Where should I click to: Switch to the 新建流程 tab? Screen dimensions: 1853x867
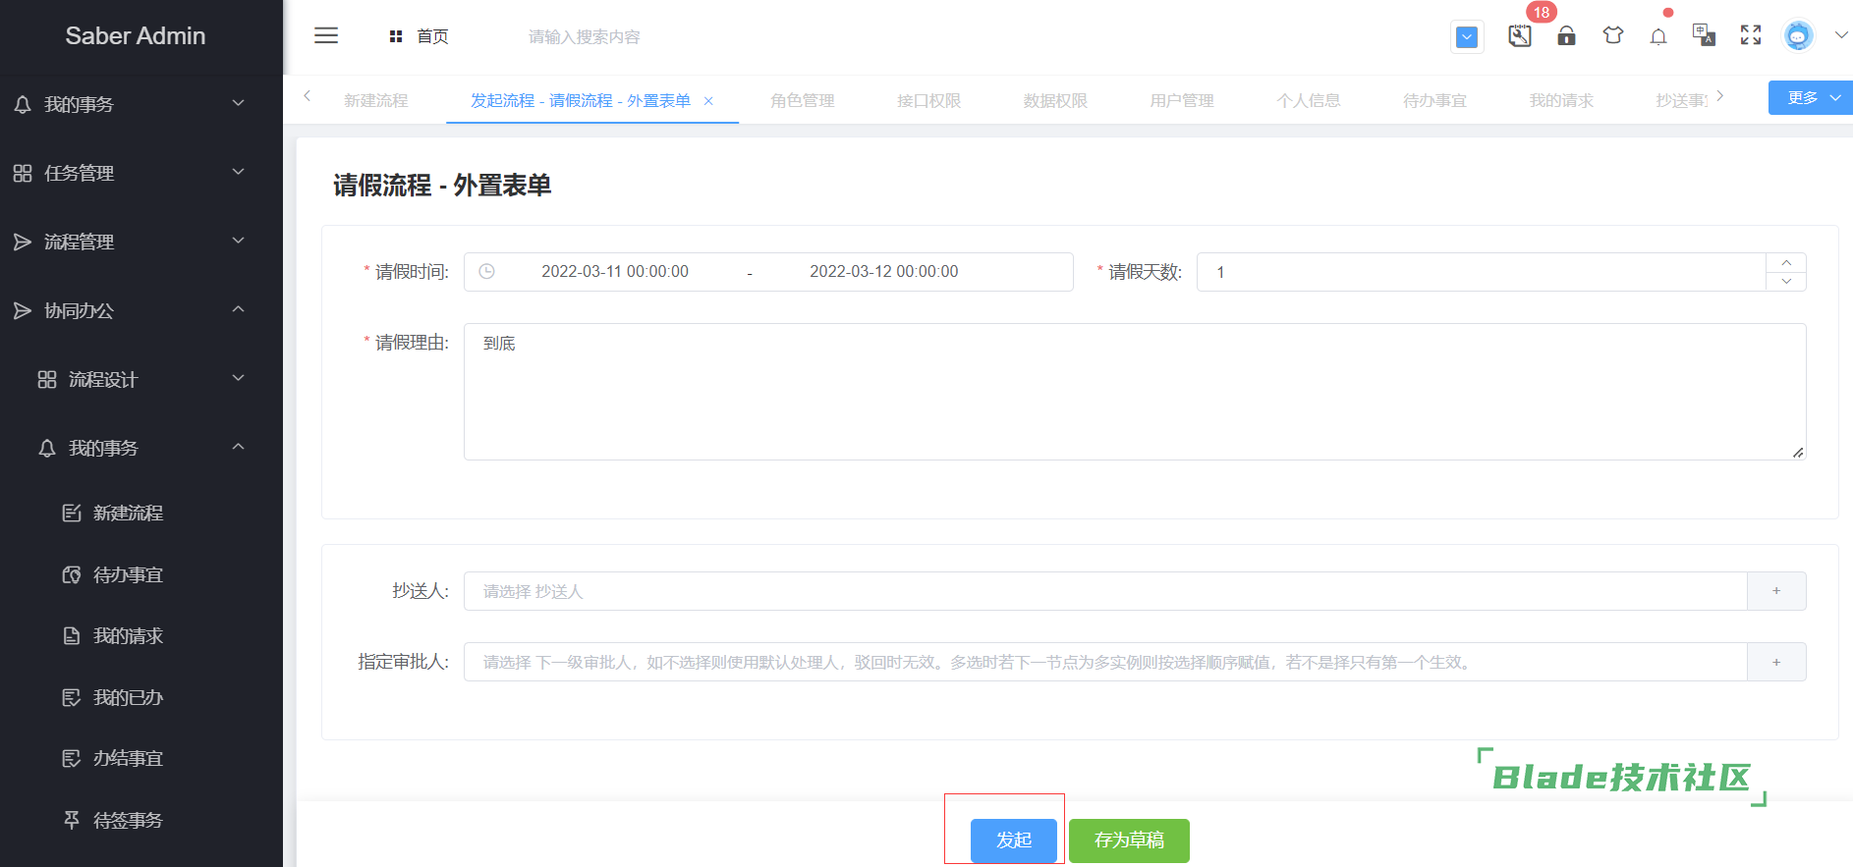pyautogui.click(x=375, y=100)
